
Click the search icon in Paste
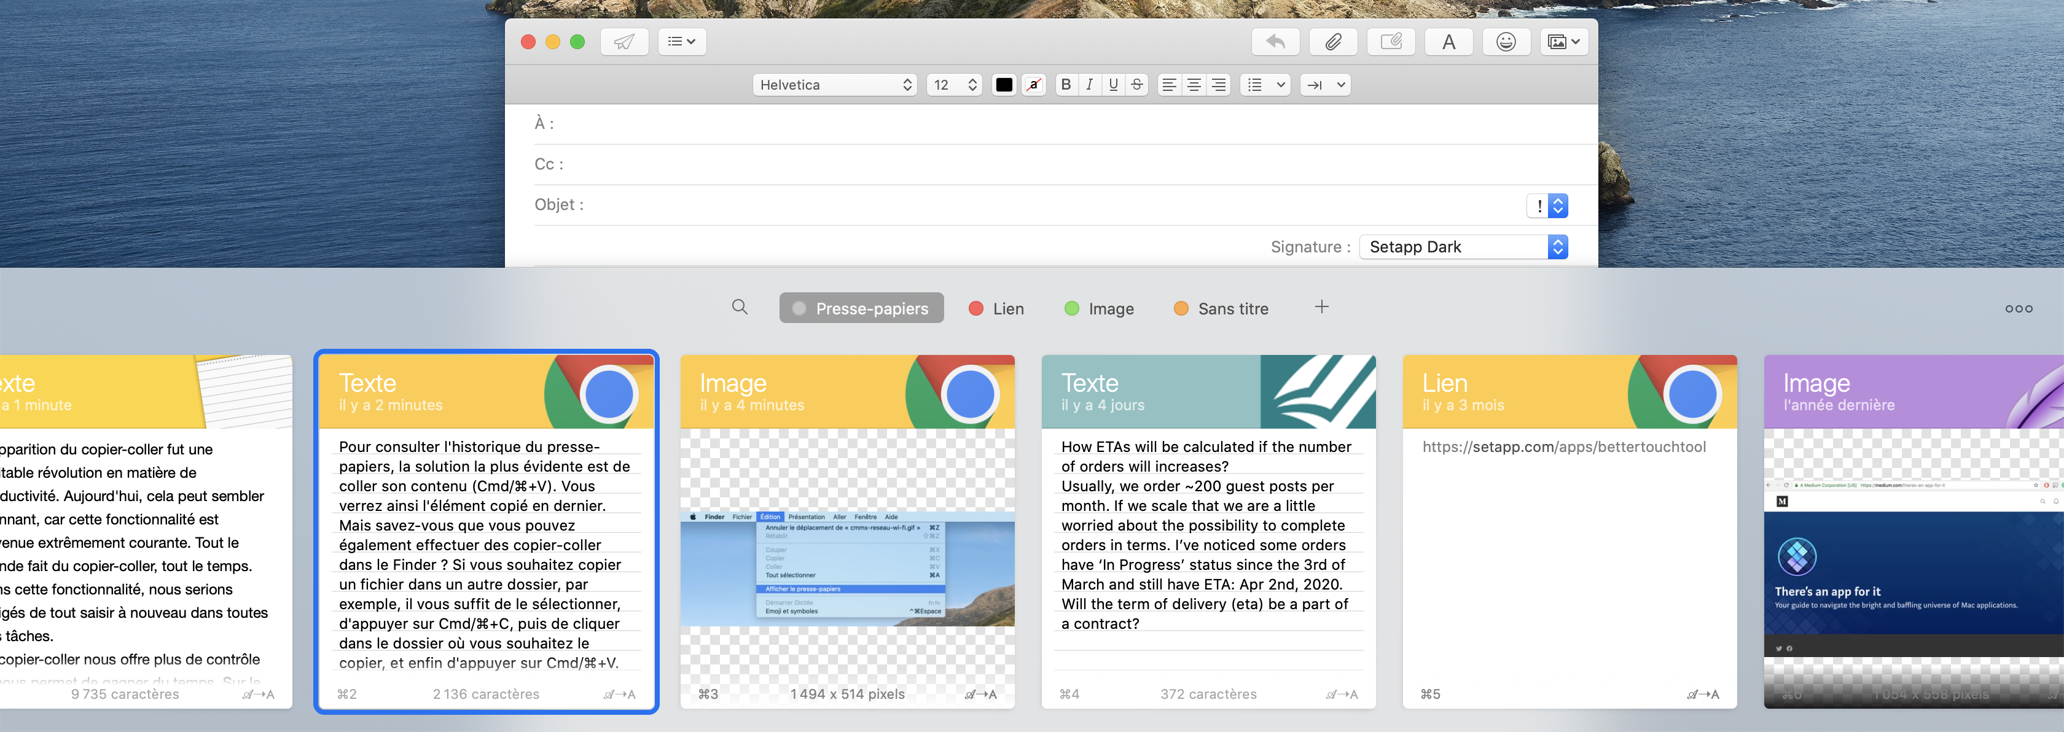pyautogui.click(x=739, y=308)
